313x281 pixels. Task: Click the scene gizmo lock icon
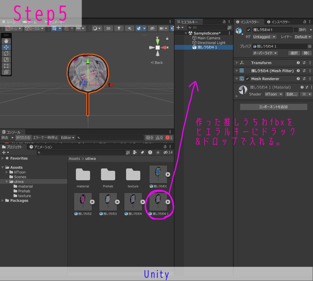167,38
